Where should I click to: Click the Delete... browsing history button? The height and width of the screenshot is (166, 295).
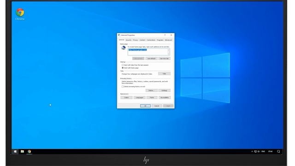pyautogui.click(x=151, y=90)
